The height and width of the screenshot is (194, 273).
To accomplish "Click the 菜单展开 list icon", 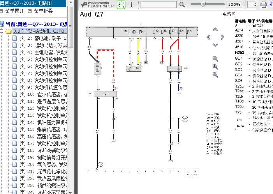I will point(2,11).
